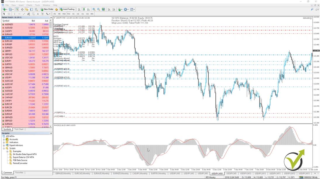Toggle chart Auto Scroll

109,9
